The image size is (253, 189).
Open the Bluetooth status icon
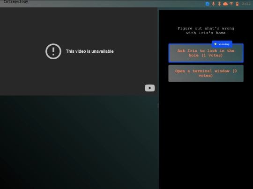[219, 4]
